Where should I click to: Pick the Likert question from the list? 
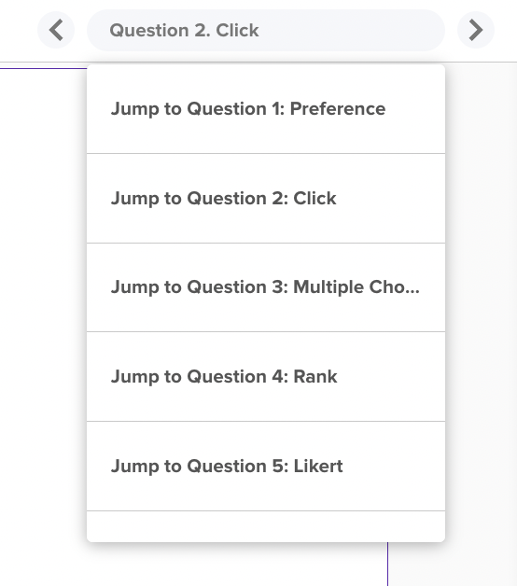pos(266,466)
